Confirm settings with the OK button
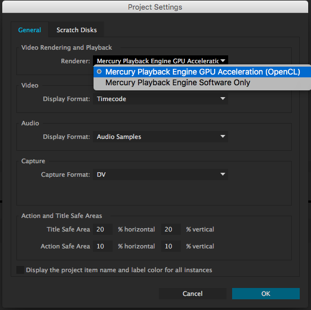The width and height of the screenshot is (311, 310). pyautogui.click(x=266, y=294)
